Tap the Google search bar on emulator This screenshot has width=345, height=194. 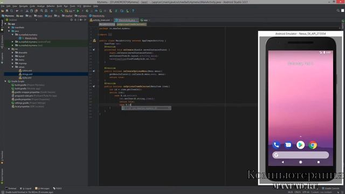coord(301,155)
